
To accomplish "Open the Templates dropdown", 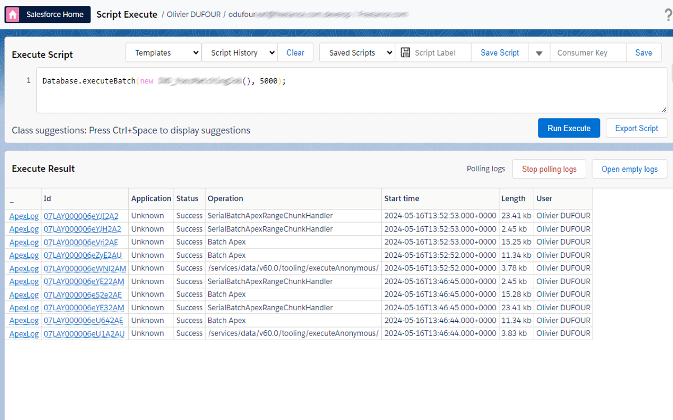I will [163, 52].
